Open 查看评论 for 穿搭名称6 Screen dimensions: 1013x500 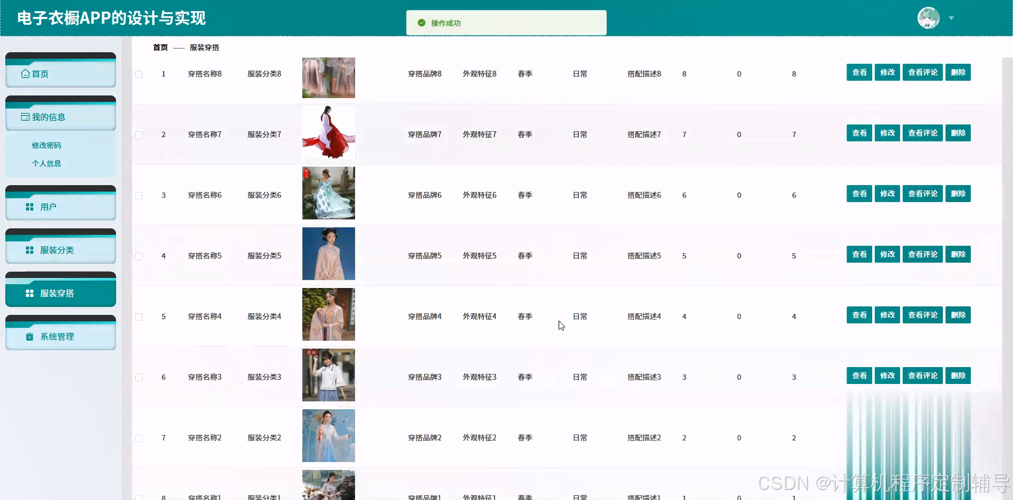923,194
